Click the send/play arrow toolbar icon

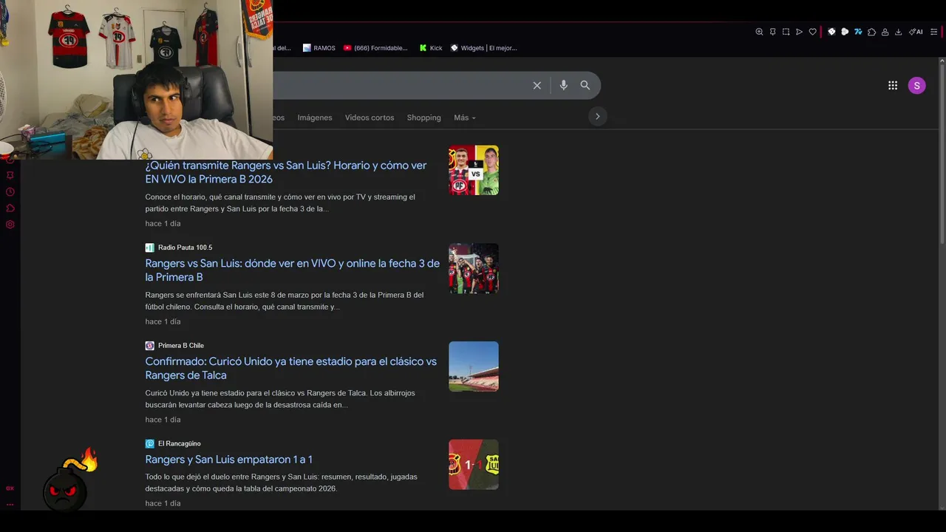click(799, 32)
